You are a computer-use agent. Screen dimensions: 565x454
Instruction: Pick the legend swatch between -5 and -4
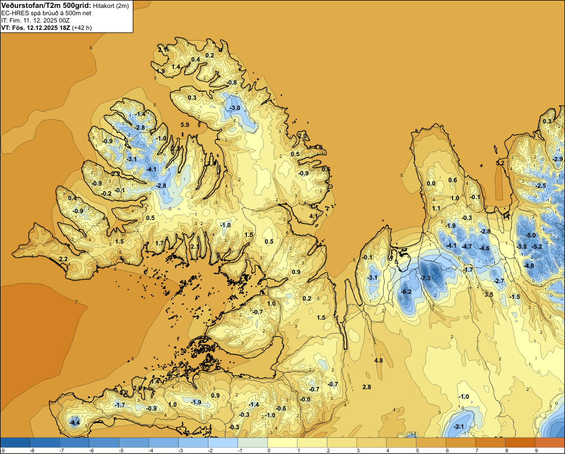click(x=134, y=442)
